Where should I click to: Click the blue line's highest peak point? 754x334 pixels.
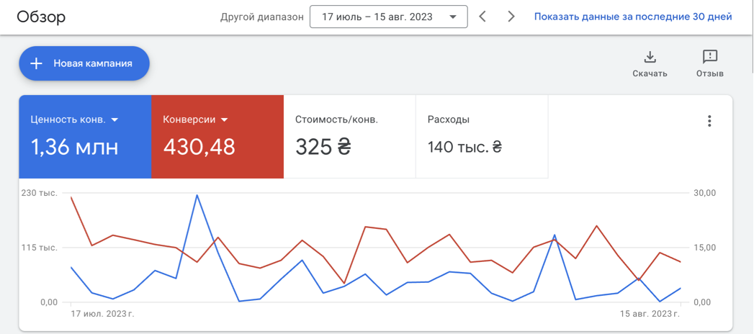coord(197,195)
